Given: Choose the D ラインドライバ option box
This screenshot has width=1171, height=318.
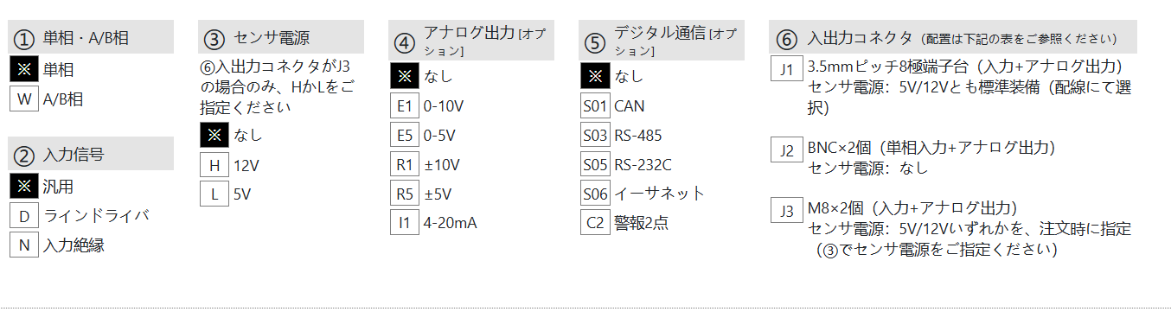Looking at the screenshot, I should click(24, 215).
